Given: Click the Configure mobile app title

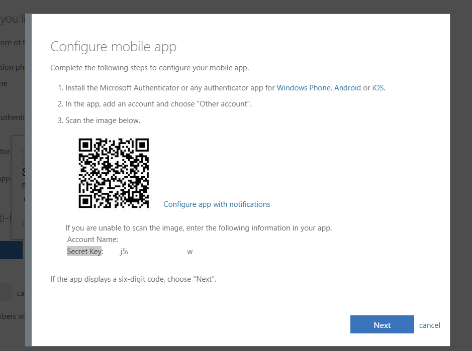Looking at the screenshot, I should pos(113,46).
